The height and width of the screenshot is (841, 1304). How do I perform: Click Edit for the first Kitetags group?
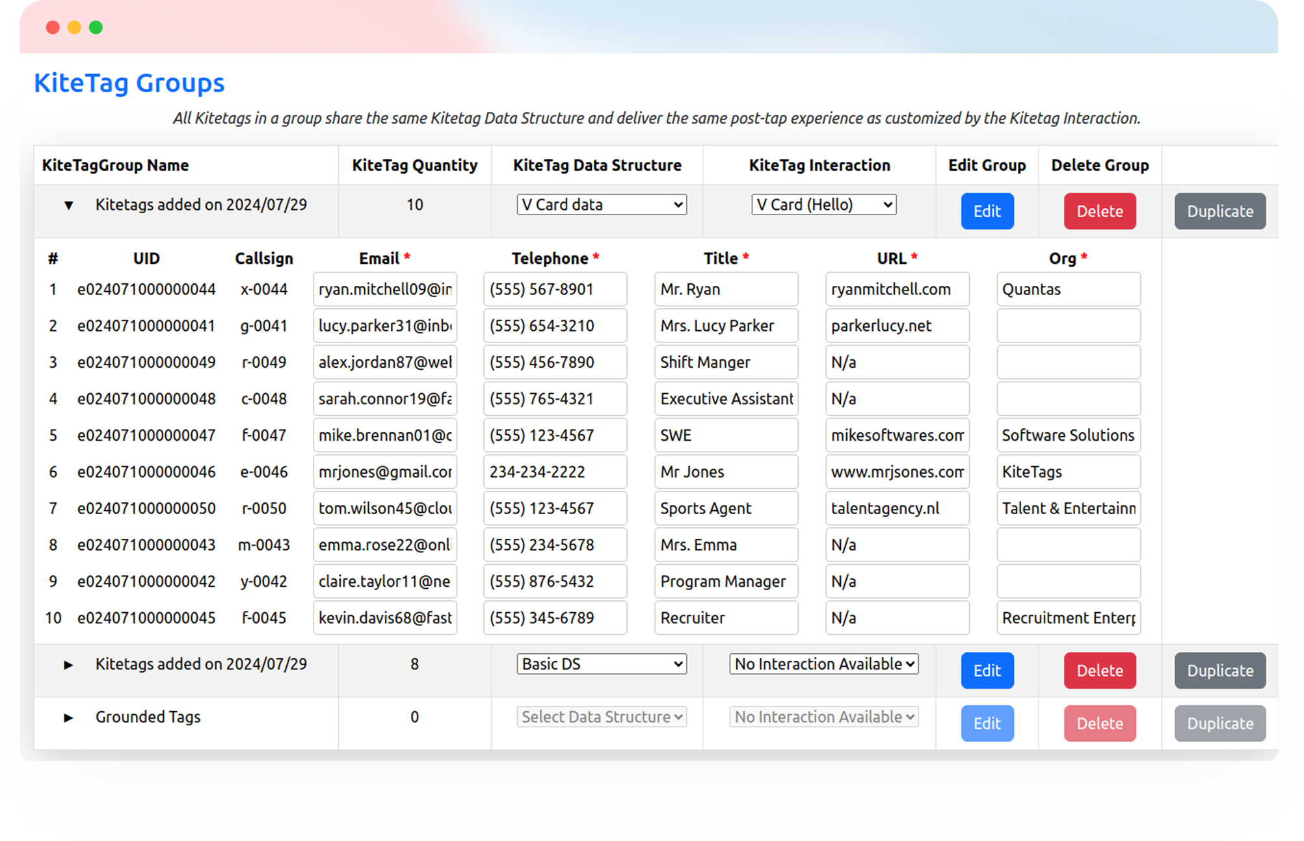coord(987,211)
